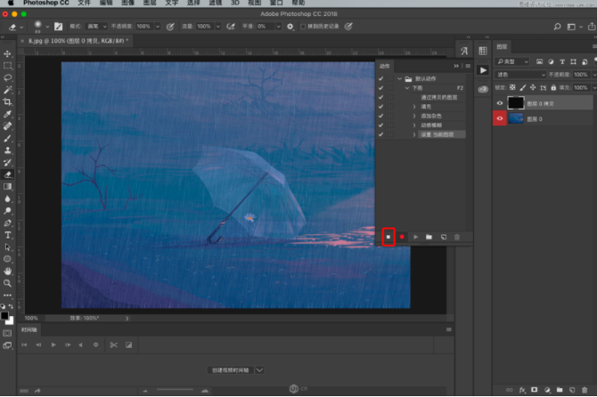The image size is (597, 397).
Task: Expand the 动感模糊 action step
Action: coord(414,125)
